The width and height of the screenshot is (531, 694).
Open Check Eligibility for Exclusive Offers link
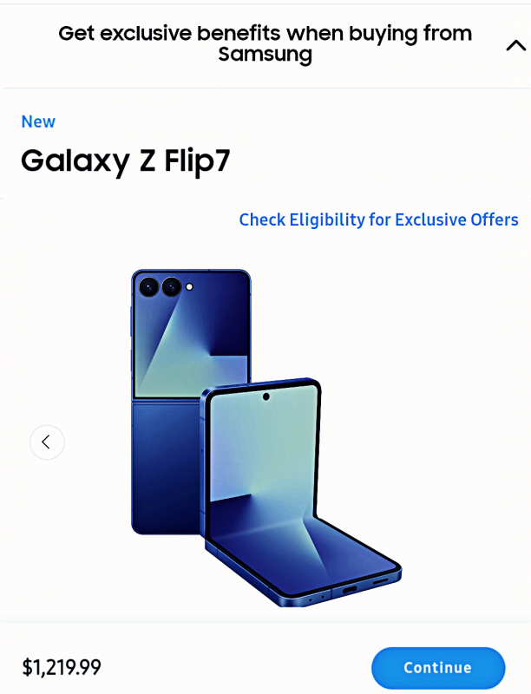coord(379,219)
